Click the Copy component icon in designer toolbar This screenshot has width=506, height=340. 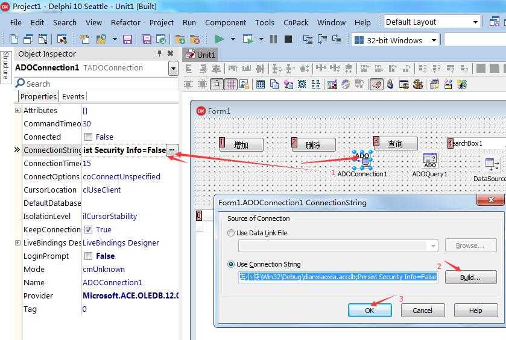(x=274, y=84)
